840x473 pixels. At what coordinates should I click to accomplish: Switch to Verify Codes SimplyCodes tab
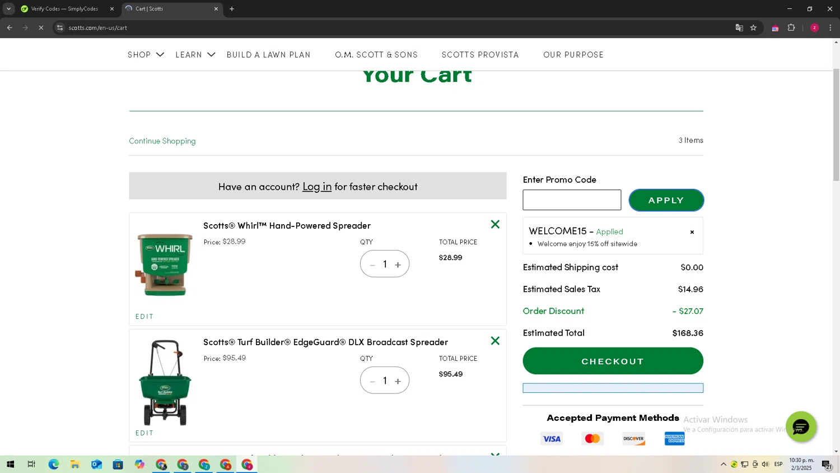66,9
